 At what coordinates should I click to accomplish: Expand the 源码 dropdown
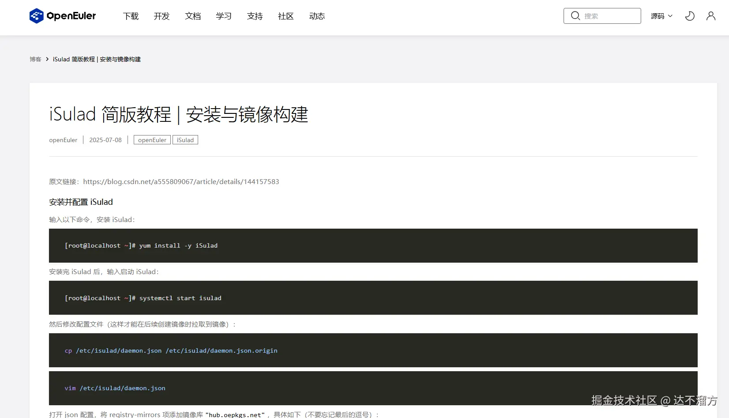[661, 16]
